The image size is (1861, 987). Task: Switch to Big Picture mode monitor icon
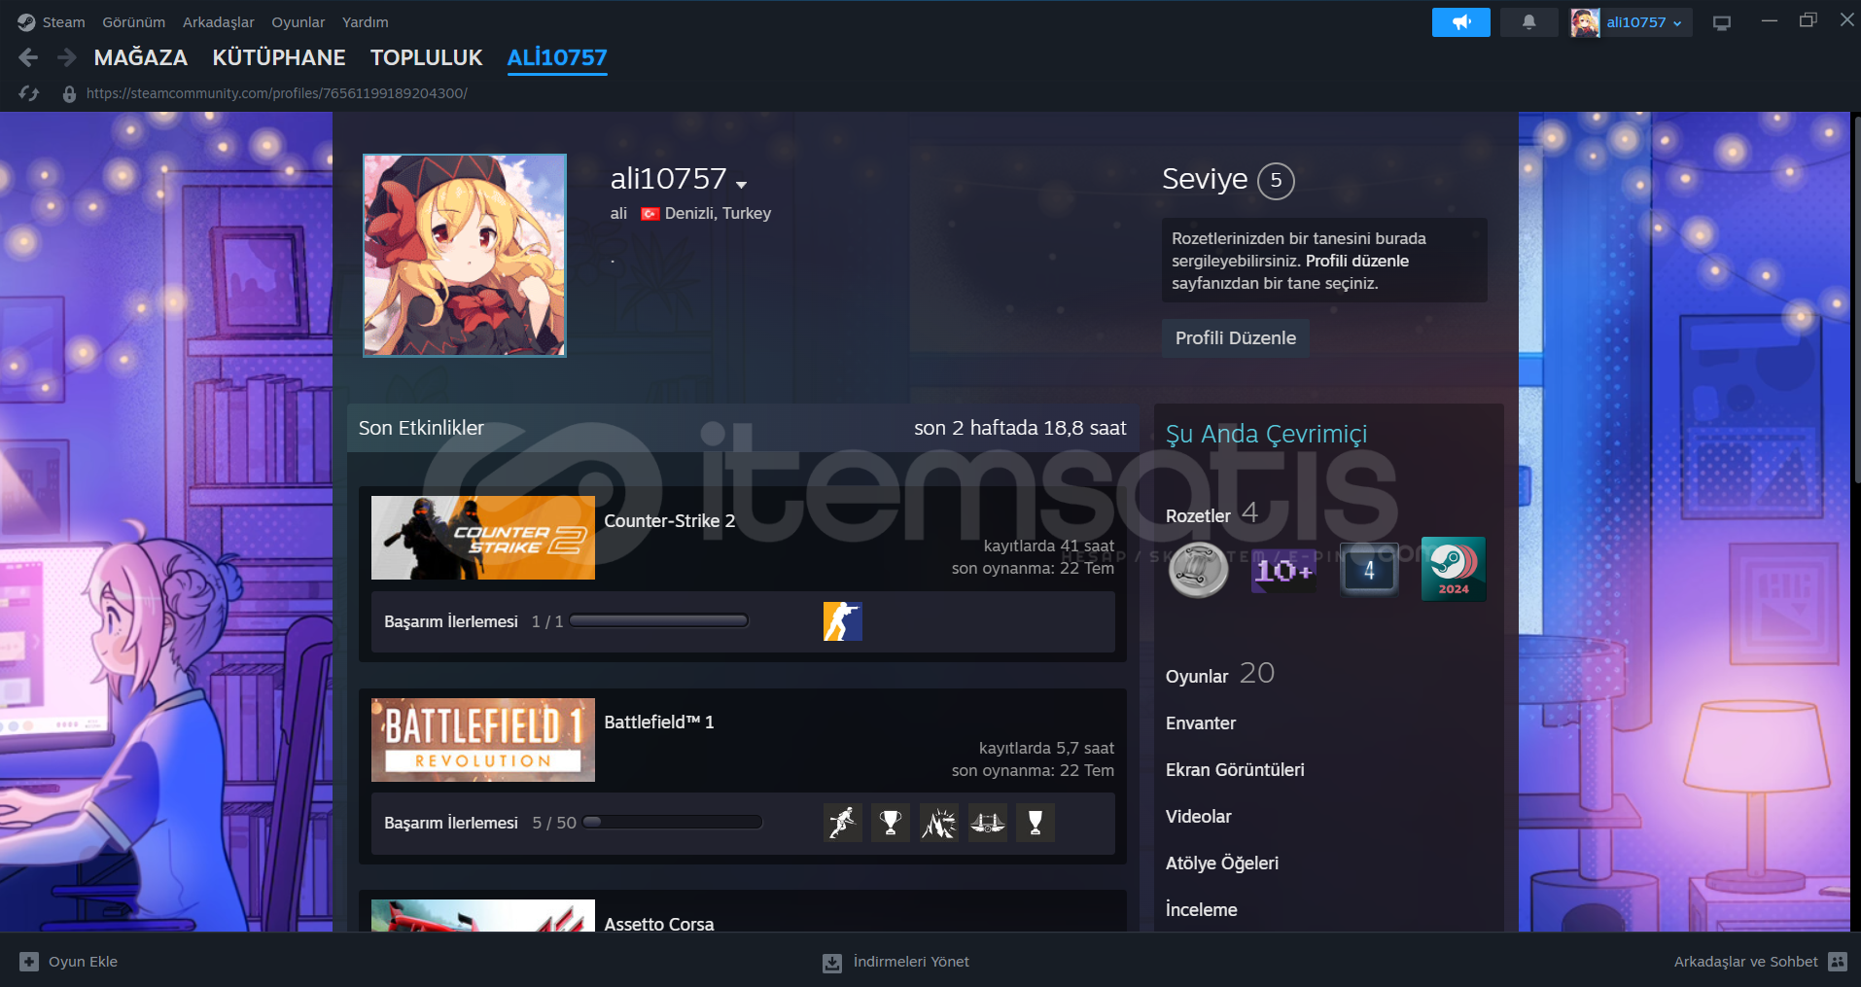coord(1722,22)
